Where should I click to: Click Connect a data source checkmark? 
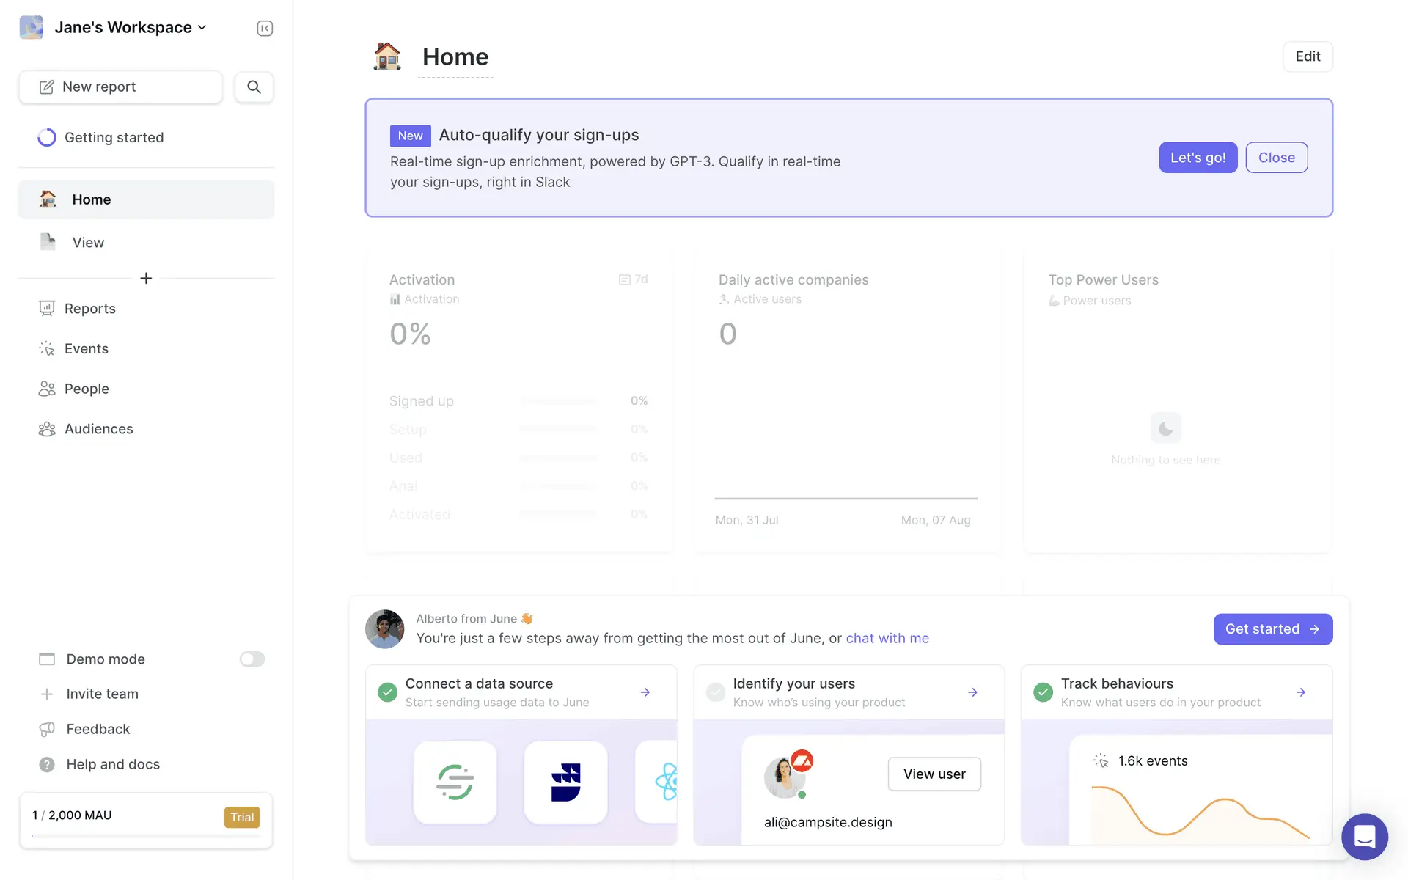tap(387, 692)
